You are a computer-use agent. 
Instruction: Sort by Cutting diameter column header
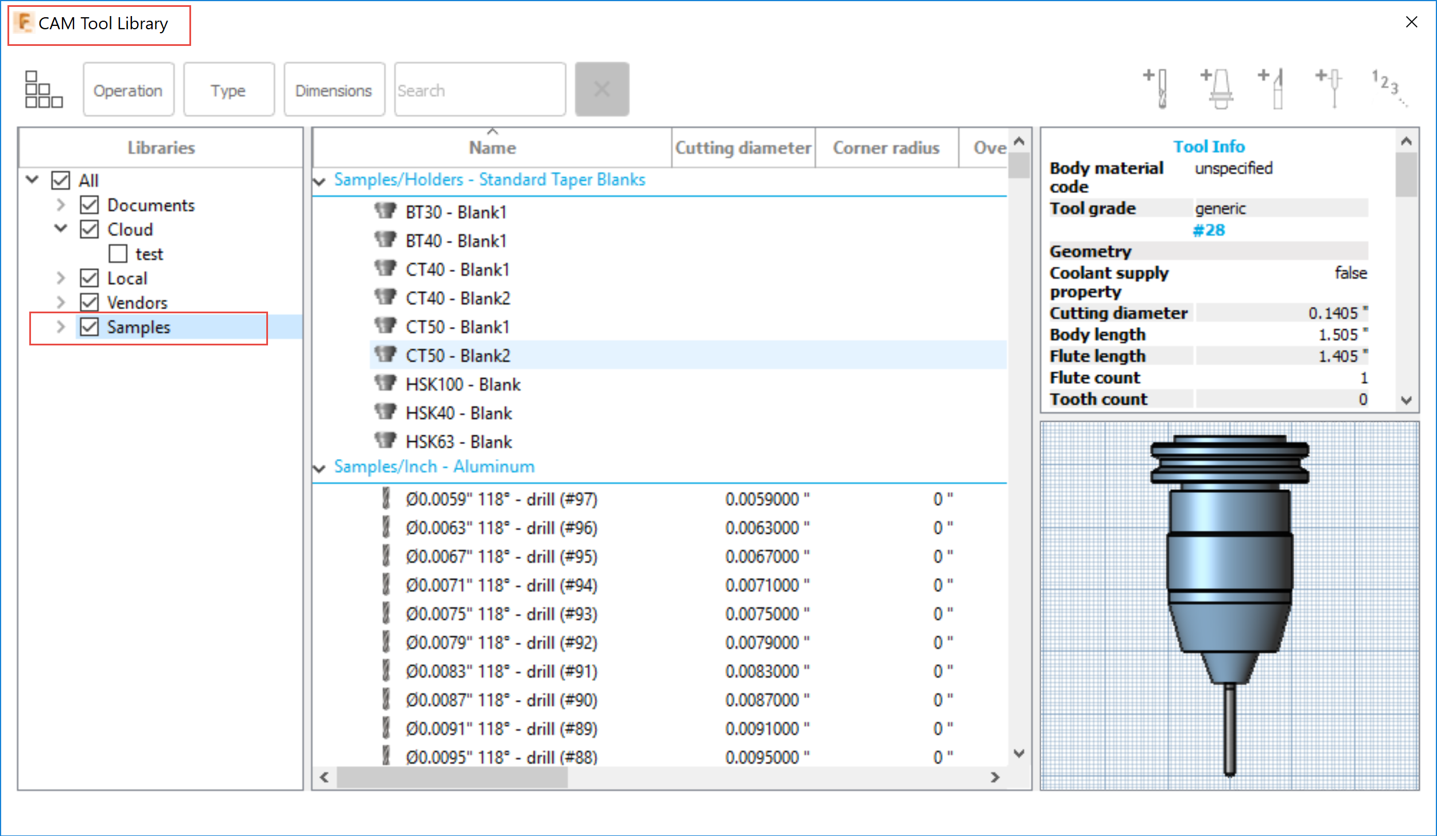point(743,148)
